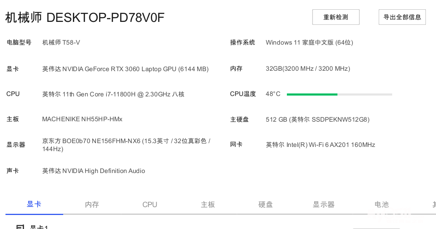Open the 显示器 tab
The width and height of the screenshot is (436, 229).
(x=324, y=205)
